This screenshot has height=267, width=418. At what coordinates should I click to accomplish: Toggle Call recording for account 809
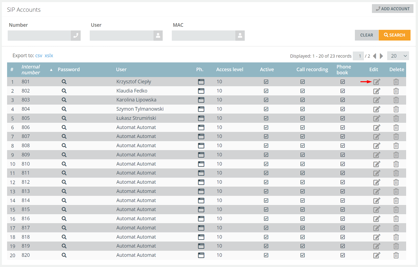tap(303, 155)
